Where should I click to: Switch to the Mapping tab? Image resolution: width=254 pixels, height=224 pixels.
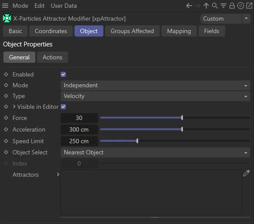[179, 31]
